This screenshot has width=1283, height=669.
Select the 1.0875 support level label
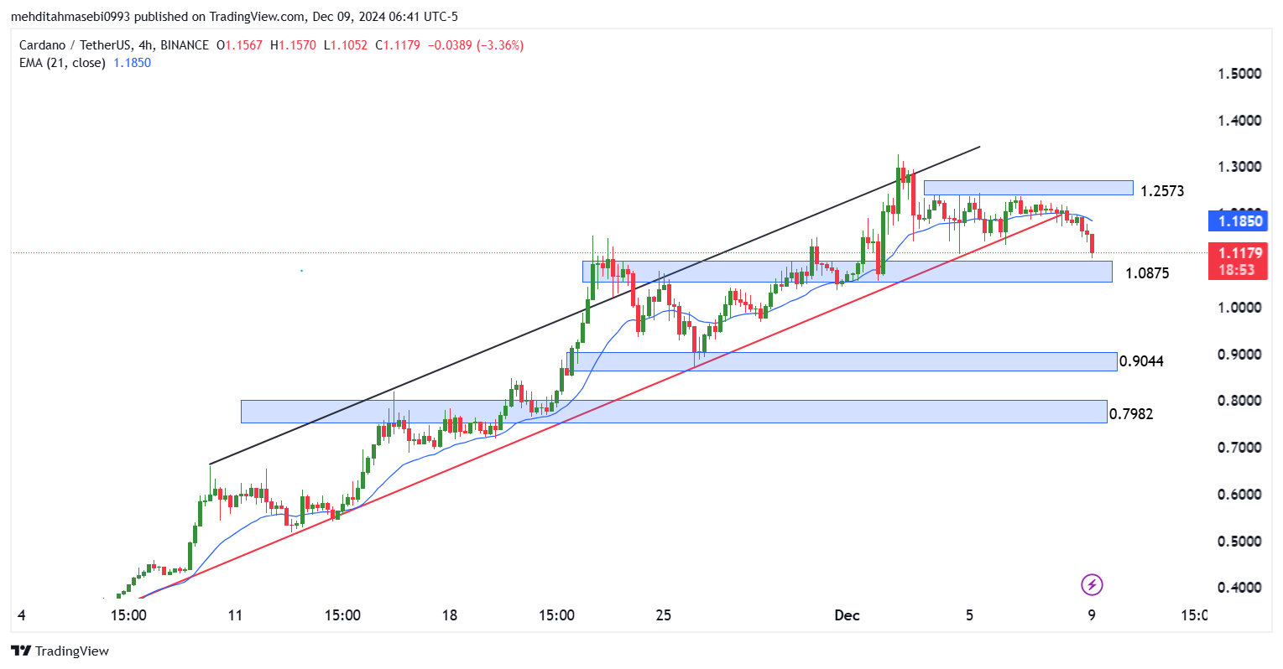(1147, 273)
